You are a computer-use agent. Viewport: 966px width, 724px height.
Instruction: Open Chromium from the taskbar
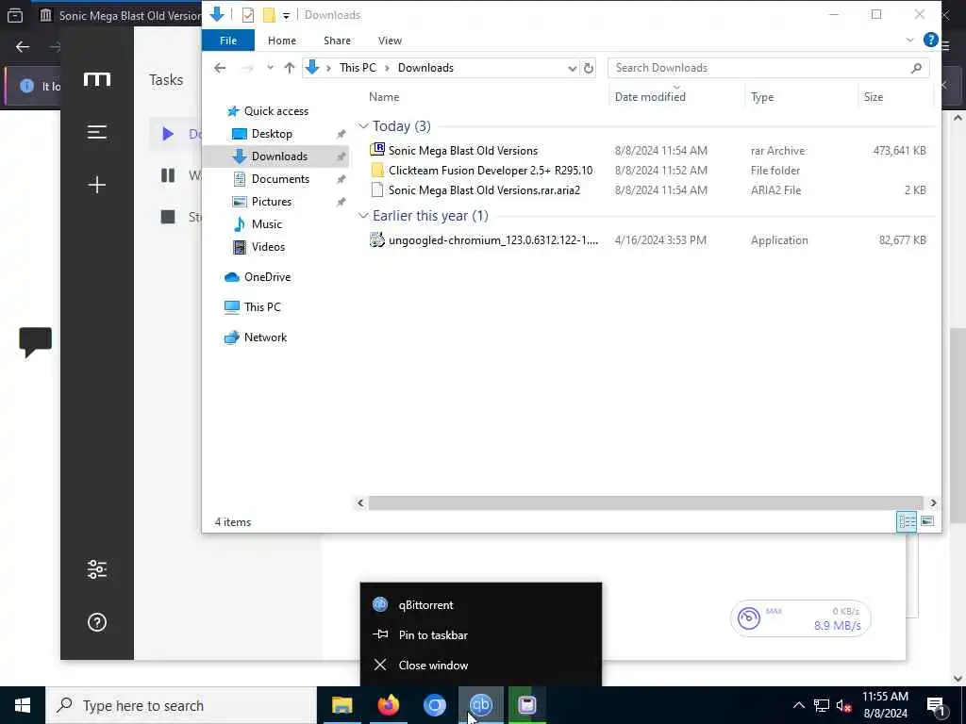click(x=434, y=705)
